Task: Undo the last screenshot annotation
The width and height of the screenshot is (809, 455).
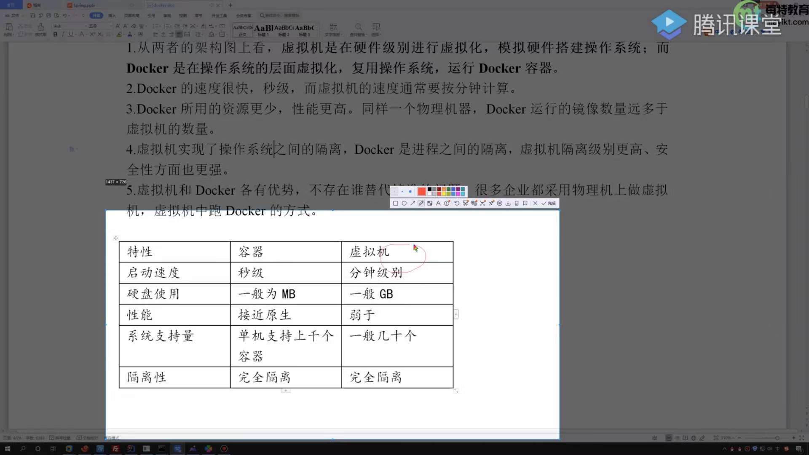Action: point(457,203)
